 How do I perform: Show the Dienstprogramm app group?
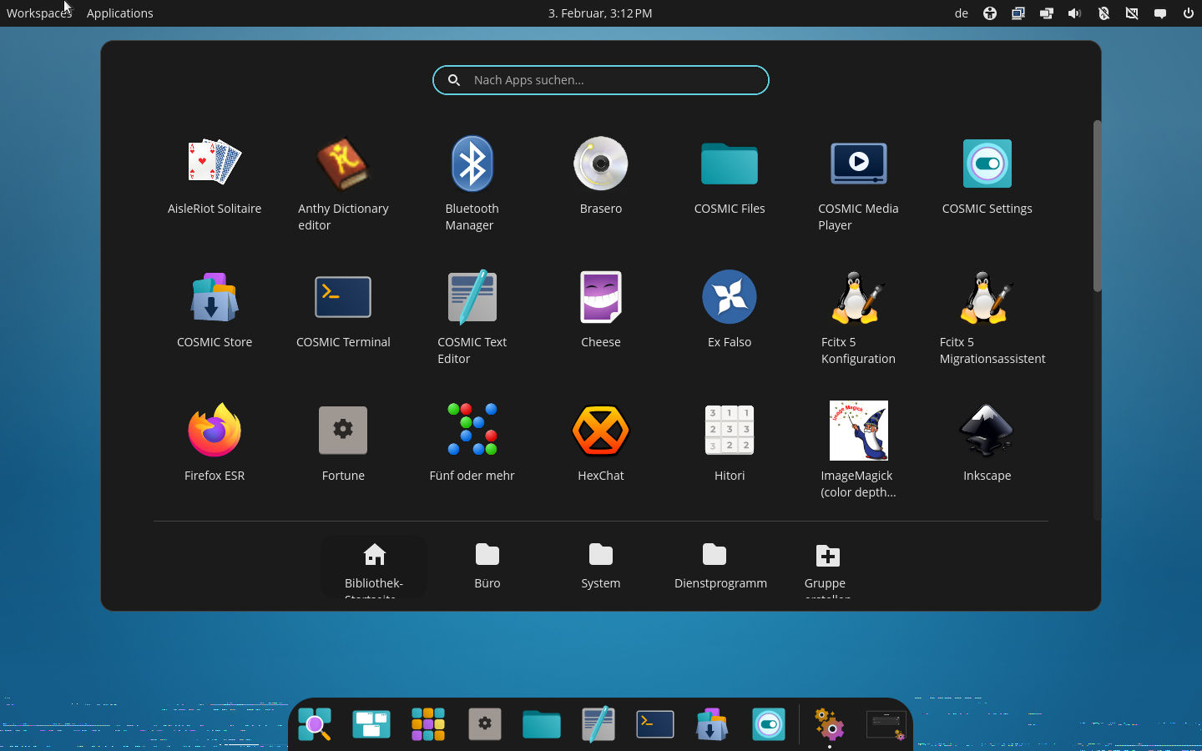click(720, 566)
